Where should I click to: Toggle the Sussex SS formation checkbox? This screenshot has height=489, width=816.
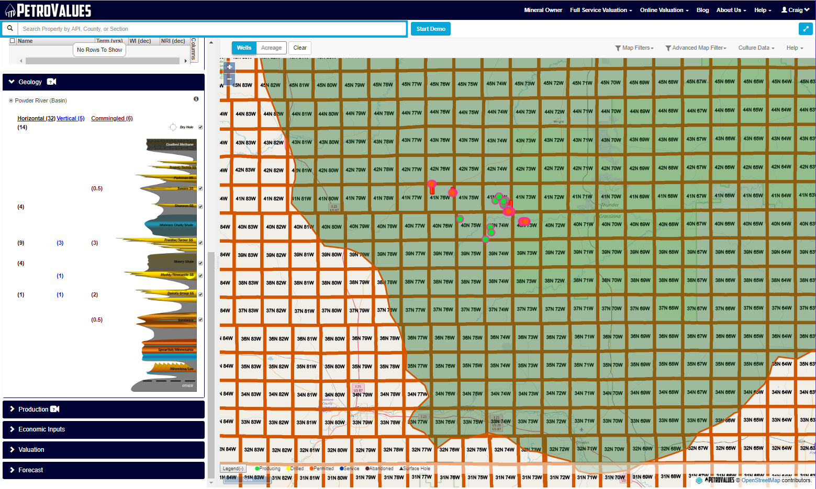(x=200, y=188)
